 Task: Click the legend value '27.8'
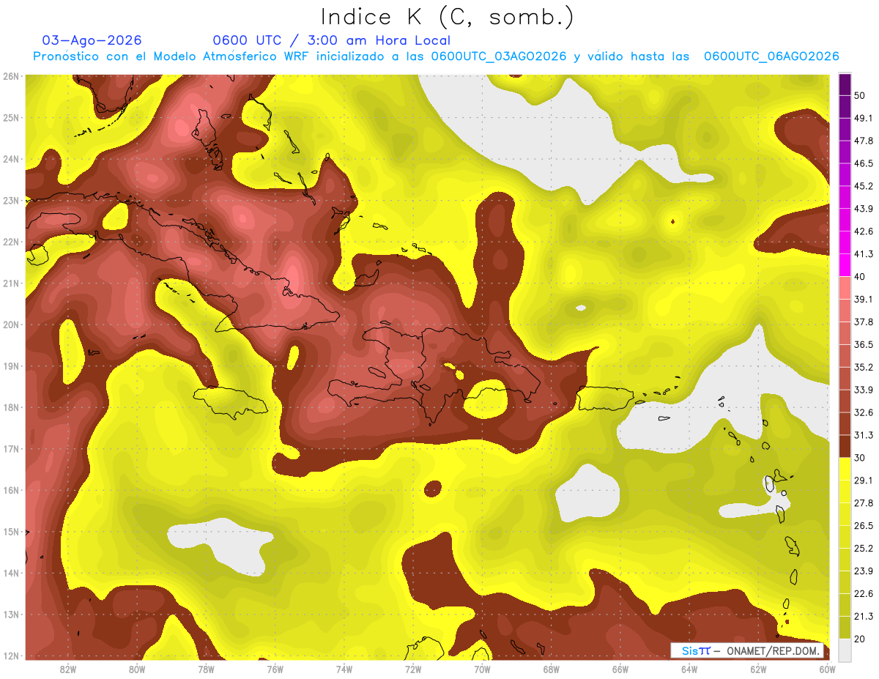864,502
